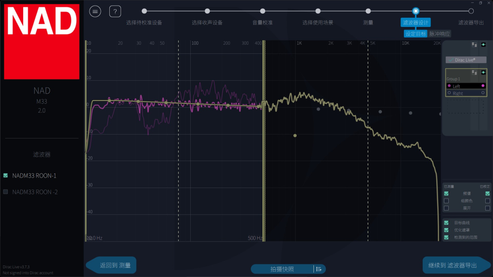Go to step 测量
This screenshot has width=493, height=277.
(368, 11)
